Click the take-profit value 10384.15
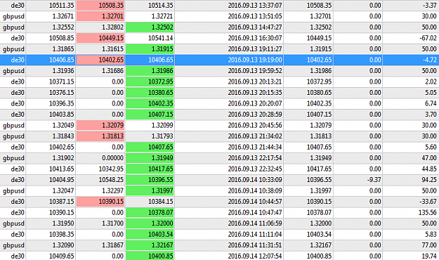 click(x=161, y=202)
